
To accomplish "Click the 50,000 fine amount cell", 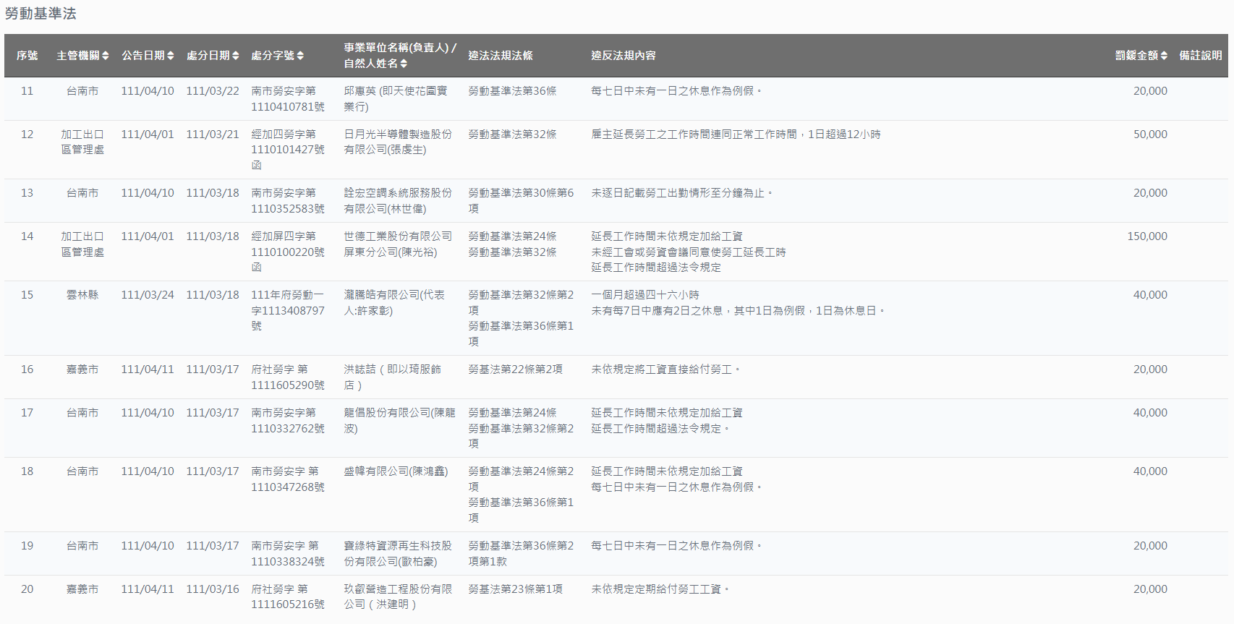I will tap(1149, 134).
